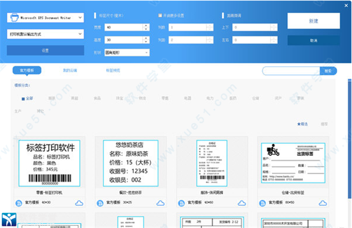Click the white 新建 button
The width and height of the screenshot is (352, 228).
point(314,21)
